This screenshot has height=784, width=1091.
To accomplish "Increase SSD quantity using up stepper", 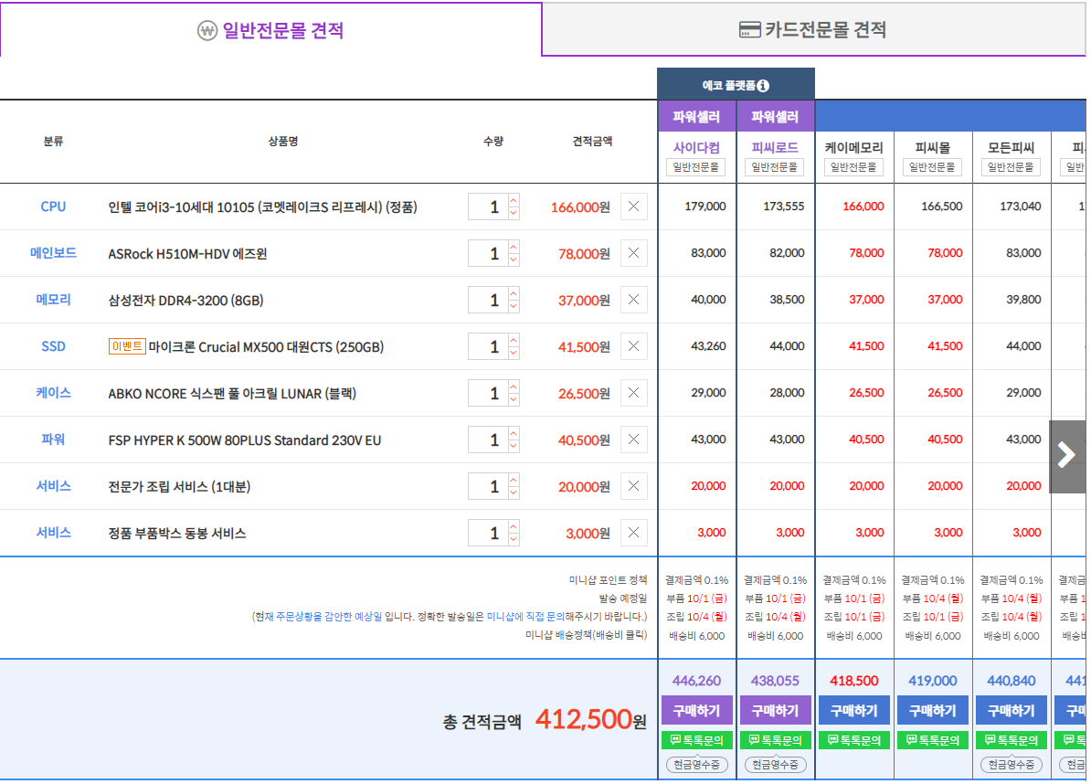I will pos(514,340).
